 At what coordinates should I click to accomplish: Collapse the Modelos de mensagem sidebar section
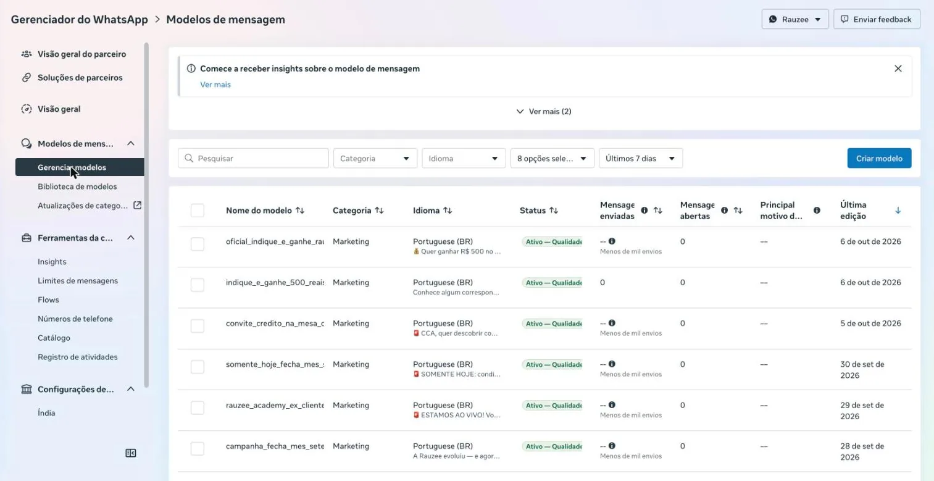[x=131, y=144]
